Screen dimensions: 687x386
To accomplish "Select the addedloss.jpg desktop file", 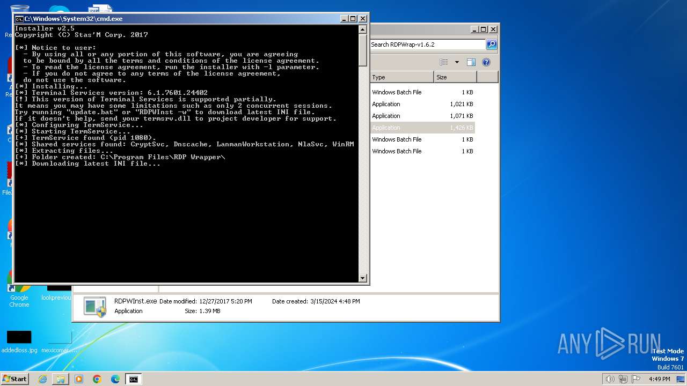I will [x=19, y=341].
